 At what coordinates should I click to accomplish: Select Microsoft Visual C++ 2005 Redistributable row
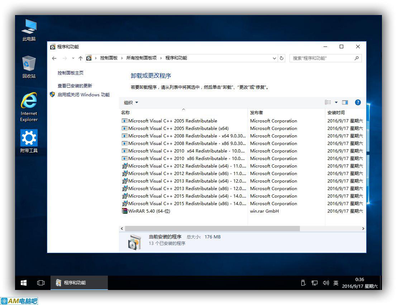click(242, 121)
